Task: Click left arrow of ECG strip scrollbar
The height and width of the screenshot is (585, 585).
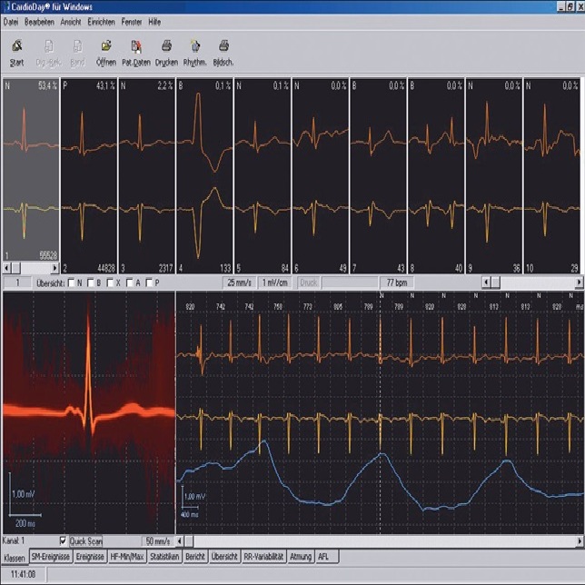Action: [180, 540]
